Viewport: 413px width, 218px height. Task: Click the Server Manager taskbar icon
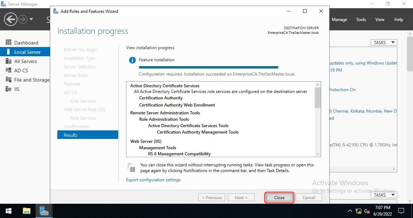pyautogui.click(x=43, y=211)
